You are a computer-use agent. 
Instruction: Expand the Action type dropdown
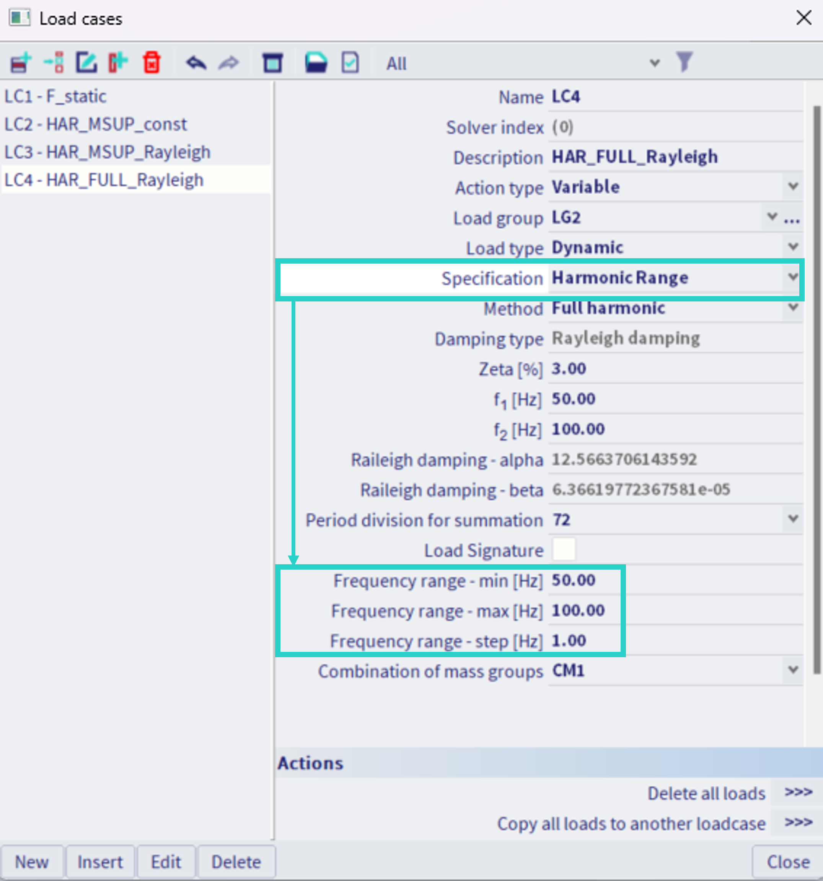tap(792, 187)
